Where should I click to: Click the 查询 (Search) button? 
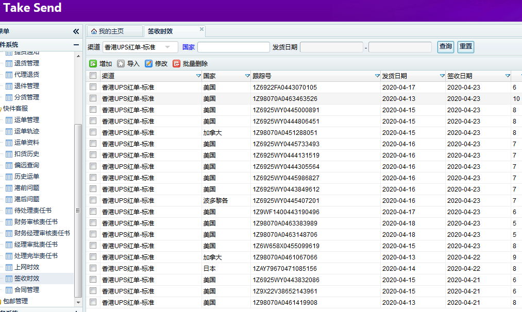click(x=445, y=47)
